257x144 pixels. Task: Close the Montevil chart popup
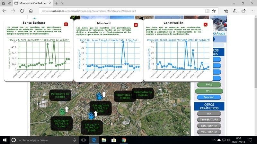(136, 25)
